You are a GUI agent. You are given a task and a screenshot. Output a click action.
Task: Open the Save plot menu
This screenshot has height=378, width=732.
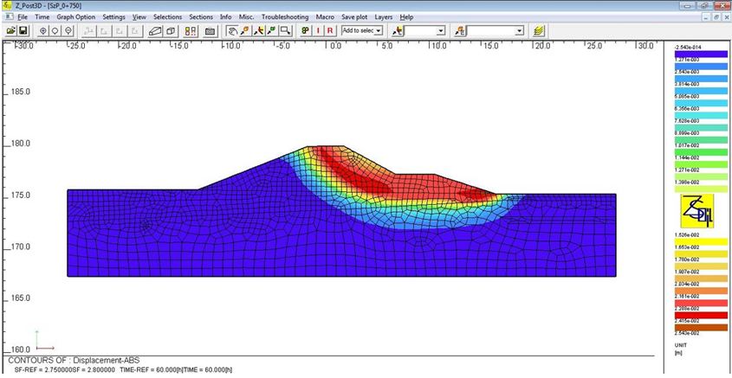355,17
